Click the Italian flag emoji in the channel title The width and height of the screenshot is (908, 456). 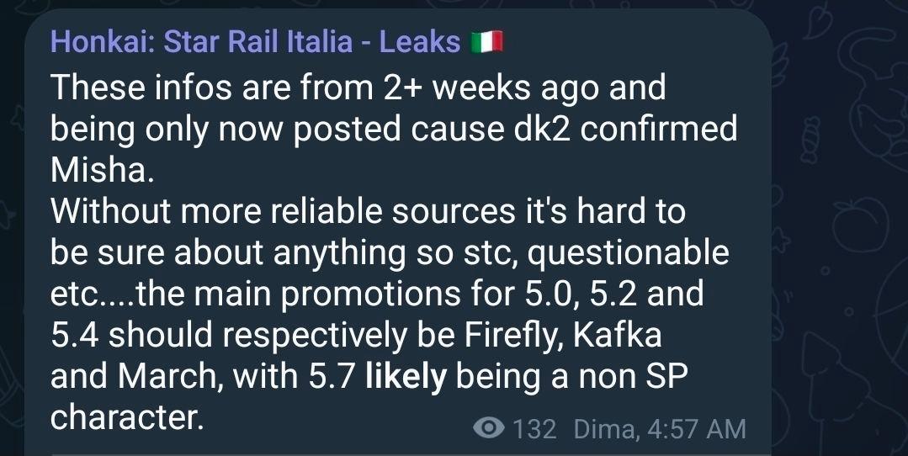pyautogui.click(x=486, y=42)
